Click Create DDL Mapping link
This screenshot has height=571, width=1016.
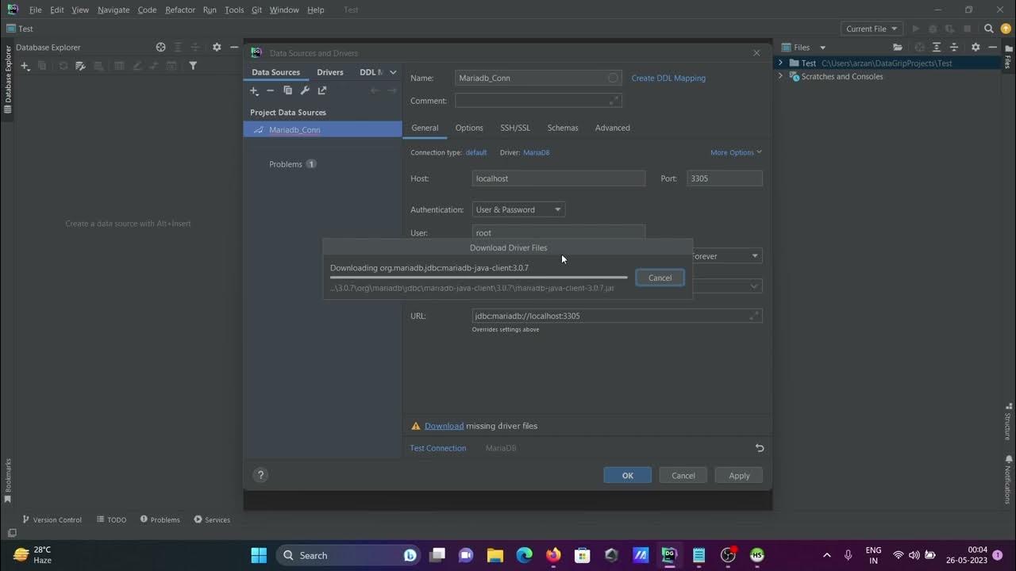pos(668,78)
